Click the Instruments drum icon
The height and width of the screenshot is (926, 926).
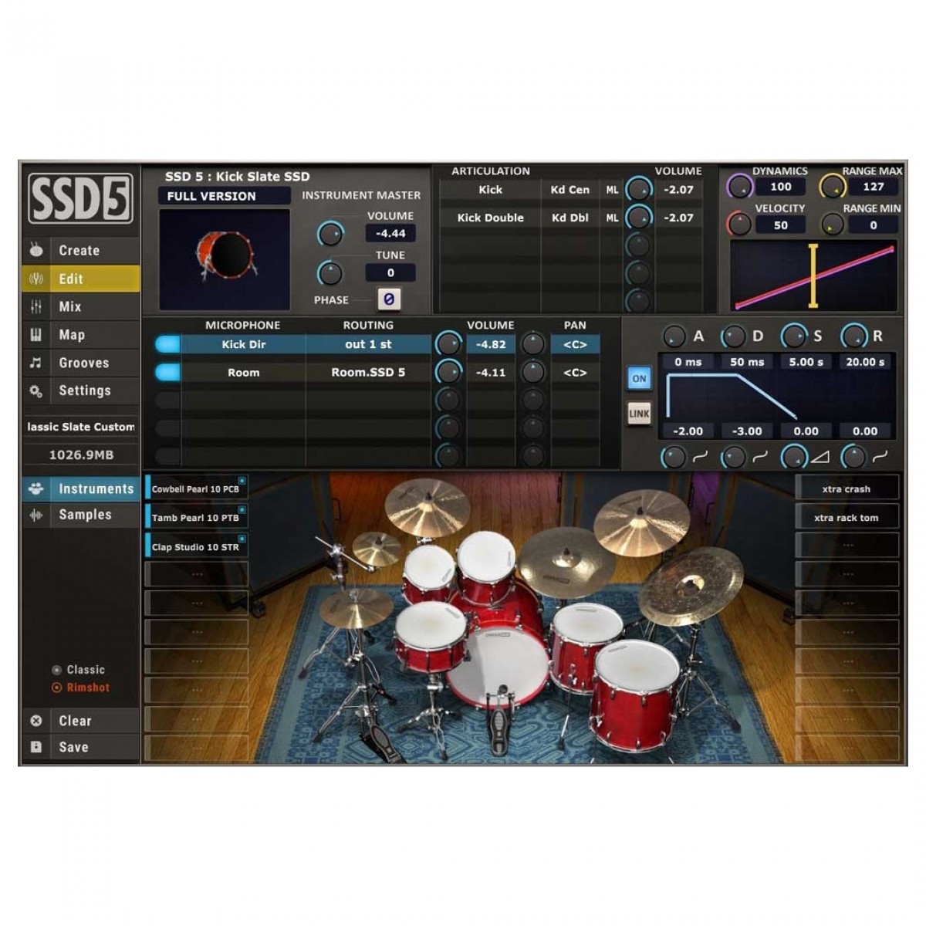click(35, 488)
